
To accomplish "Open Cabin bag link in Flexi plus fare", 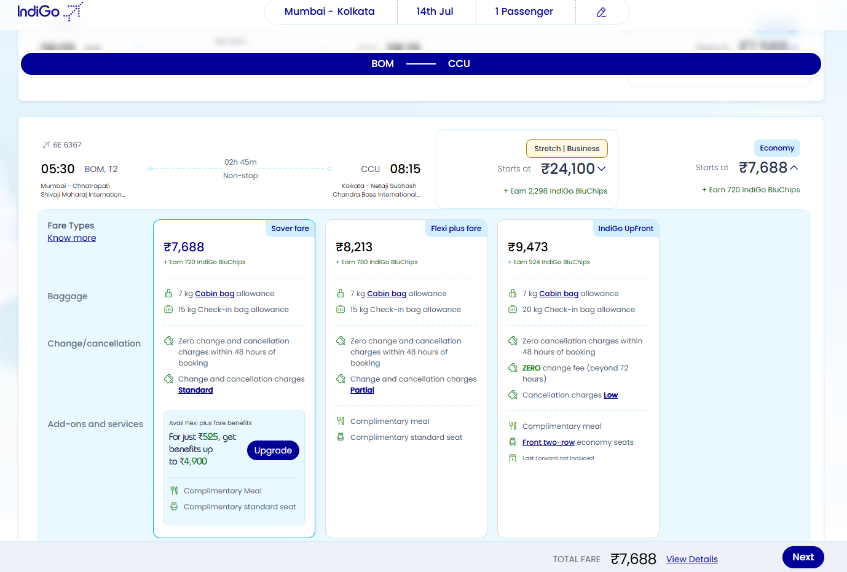I will click(x=387, y=294).
